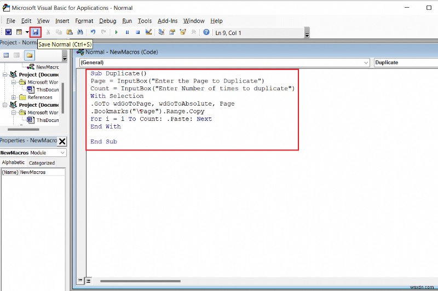Select the References folder in project tree
This screenshot has height=291, width=438.
[x=39, y=97]
